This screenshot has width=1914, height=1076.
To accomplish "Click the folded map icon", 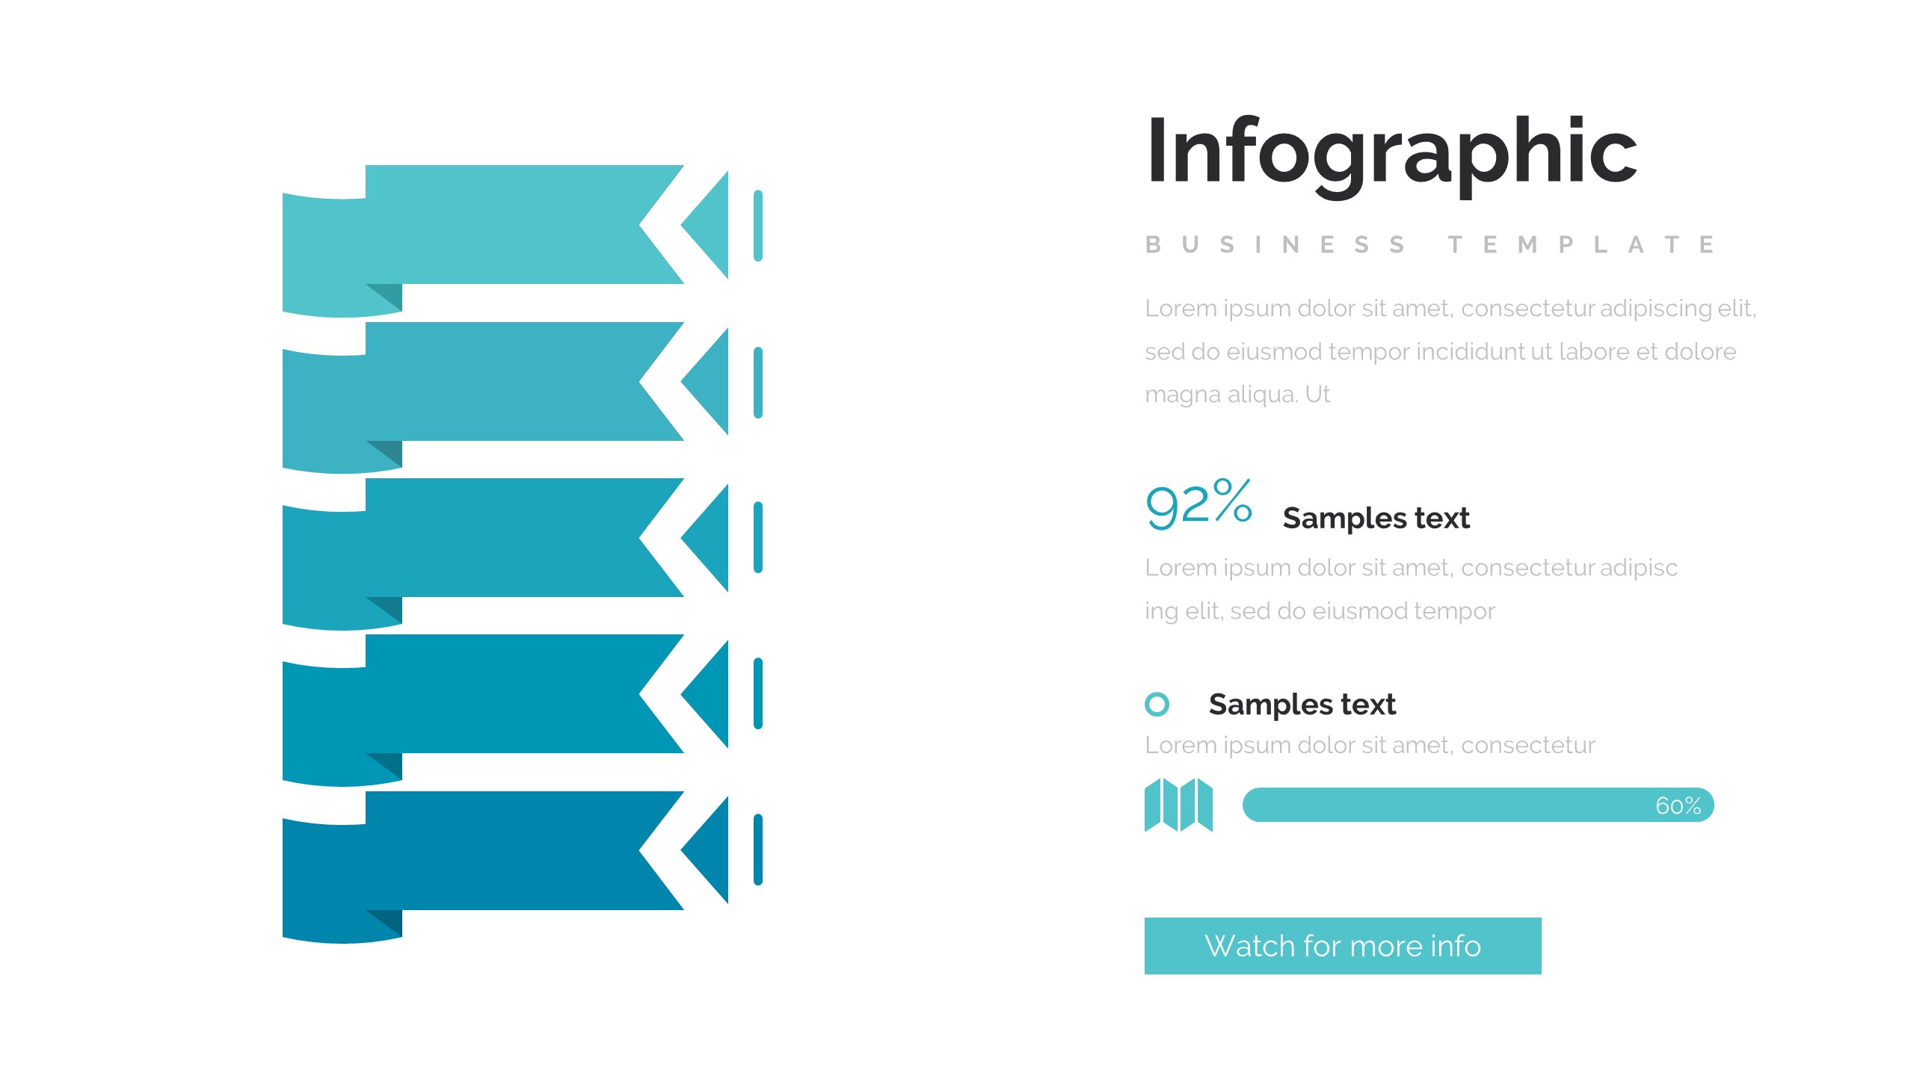I will (x=1178, y=805).
